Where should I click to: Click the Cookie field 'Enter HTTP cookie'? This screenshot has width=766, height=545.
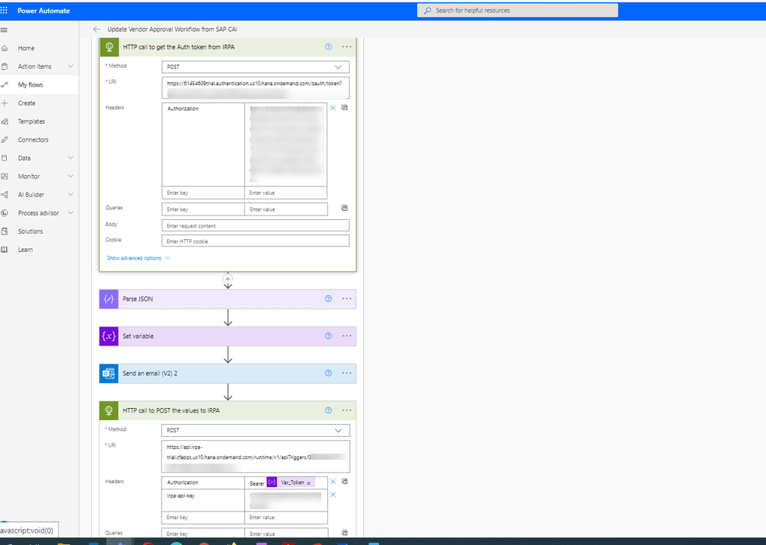coord(256,241)
